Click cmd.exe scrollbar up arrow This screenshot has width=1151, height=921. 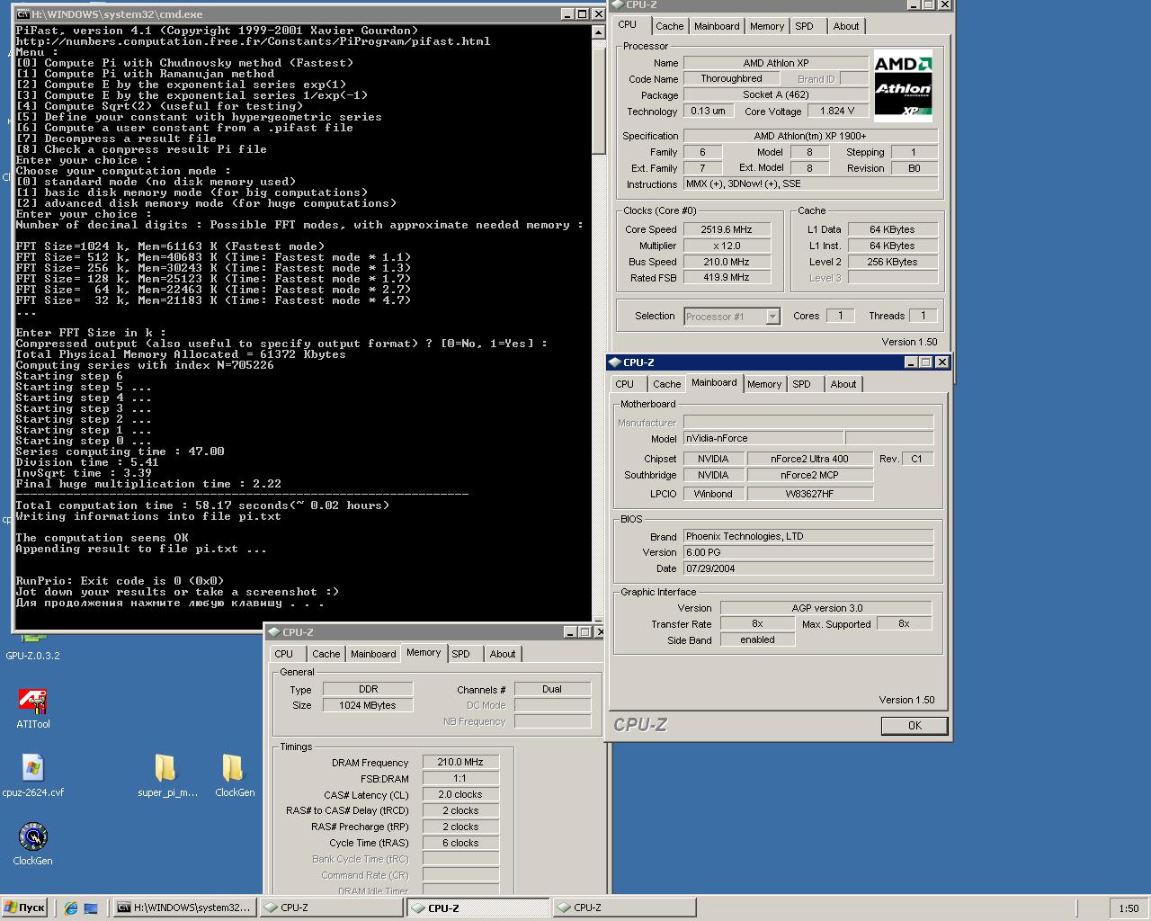(x=599, y=32)
